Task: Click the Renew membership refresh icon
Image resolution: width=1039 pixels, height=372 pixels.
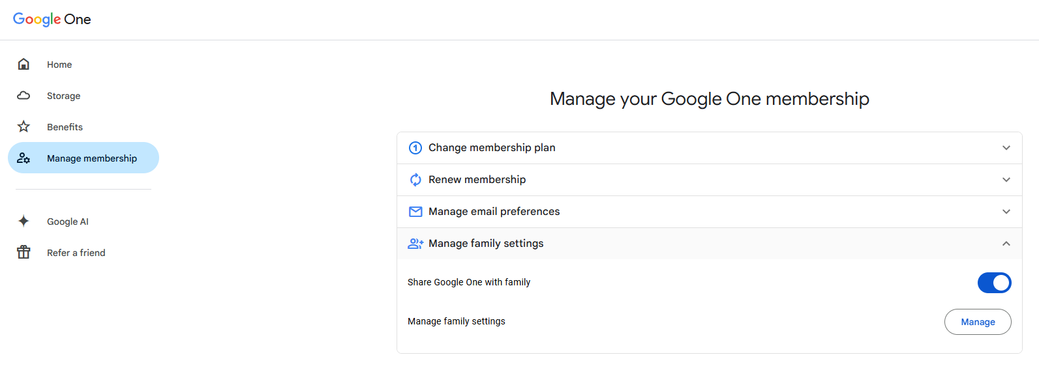Action: pyautogui.click(x=415, y=180)
